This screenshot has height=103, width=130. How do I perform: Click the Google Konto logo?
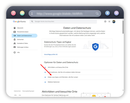19,21
